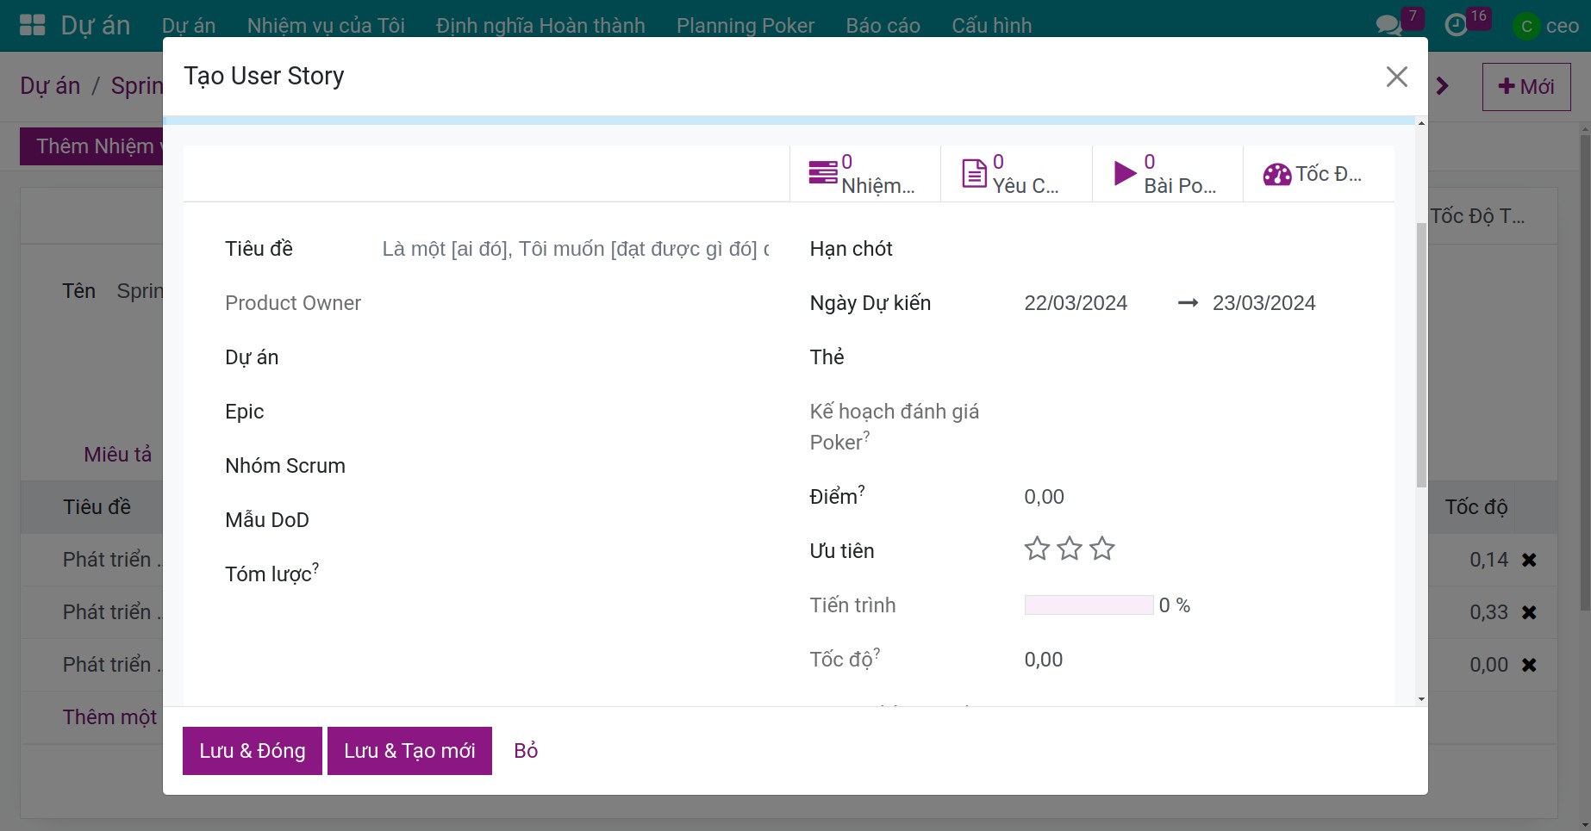
Task: Set priority to three stars
Action: (1102, 549)
